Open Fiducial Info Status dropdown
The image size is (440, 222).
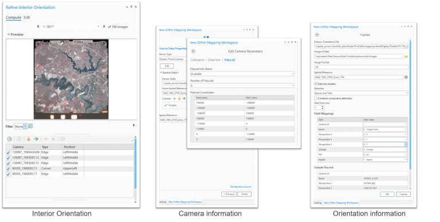tap(242, 74)
